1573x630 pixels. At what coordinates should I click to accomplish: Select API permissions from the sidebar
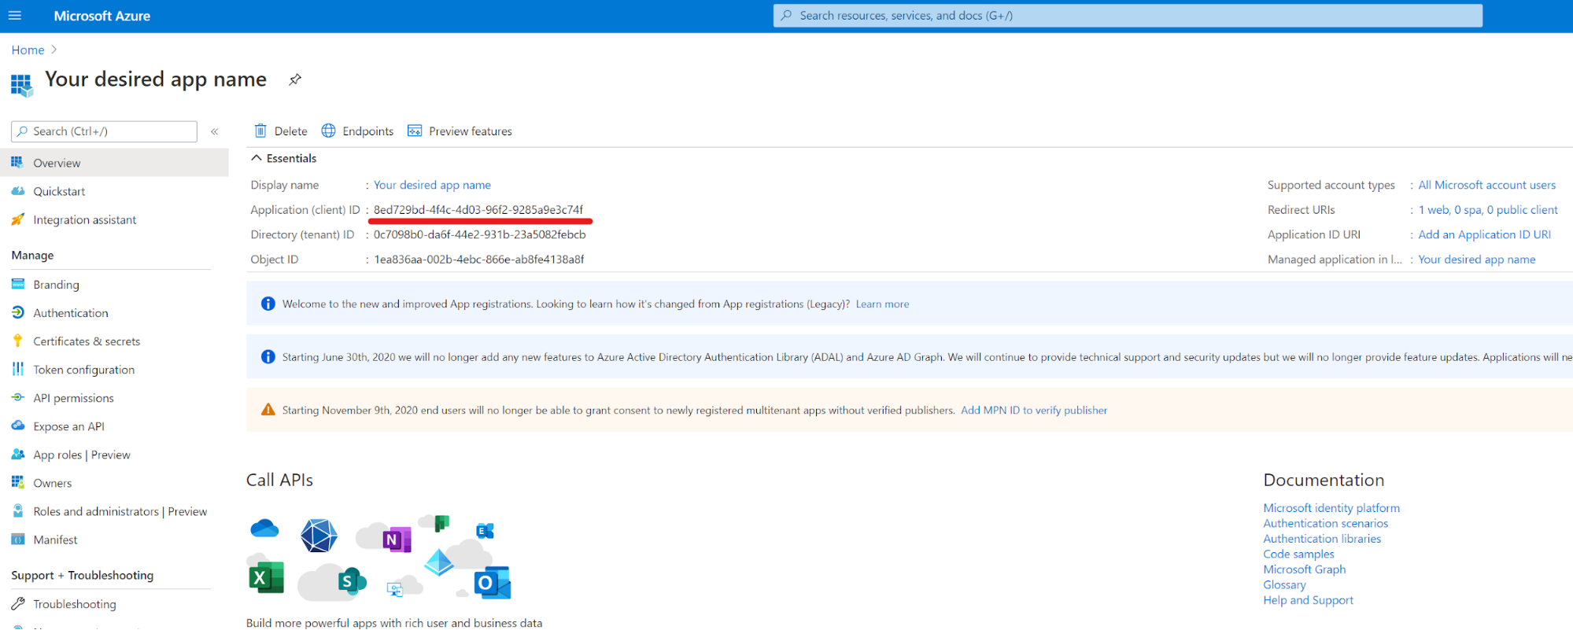(73, 398)
